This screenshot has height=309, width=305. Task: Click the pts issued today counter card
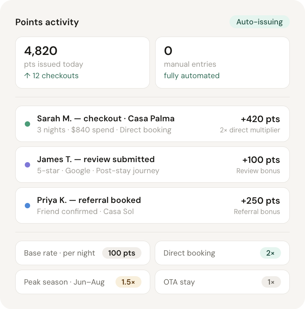(x=82, y=62)
